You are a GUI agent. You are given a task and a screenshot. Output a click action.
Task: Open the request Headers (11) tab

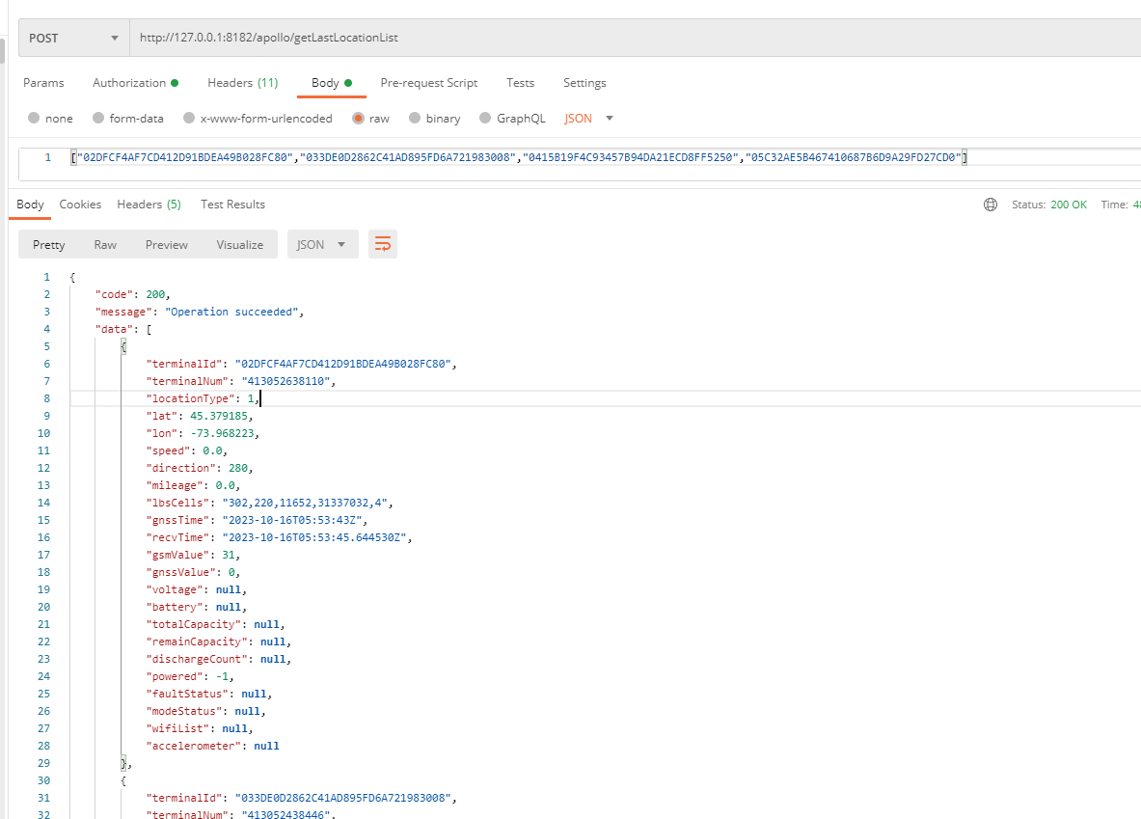[x=242, y=83]
